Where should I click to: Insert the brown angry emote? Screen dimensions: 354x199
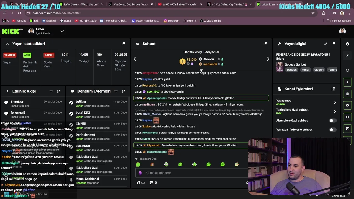pyautogui.click(x=152, y=164)
